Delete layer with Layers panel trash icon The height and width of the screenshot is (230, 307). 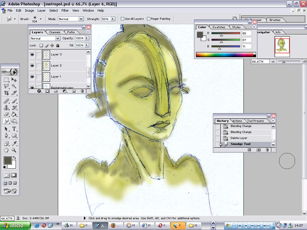click(82, 91)
